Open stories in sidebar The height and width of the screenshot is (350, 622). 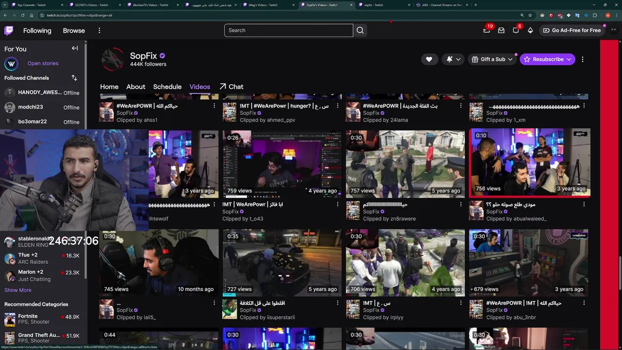click(x=43, y=63)
